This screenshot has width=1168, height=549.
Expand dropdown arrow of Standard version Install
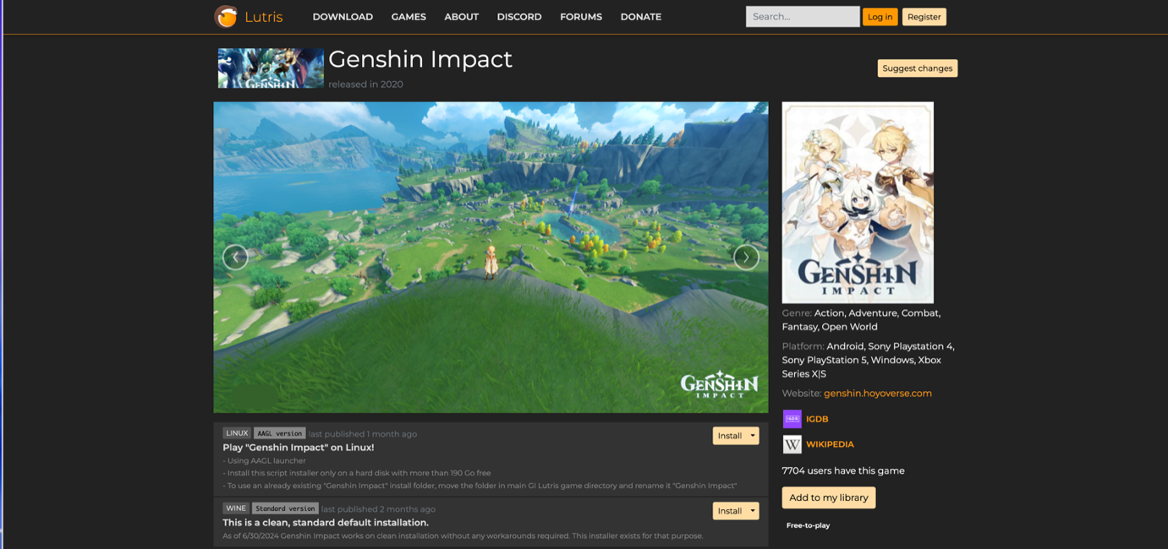(753, 511)
